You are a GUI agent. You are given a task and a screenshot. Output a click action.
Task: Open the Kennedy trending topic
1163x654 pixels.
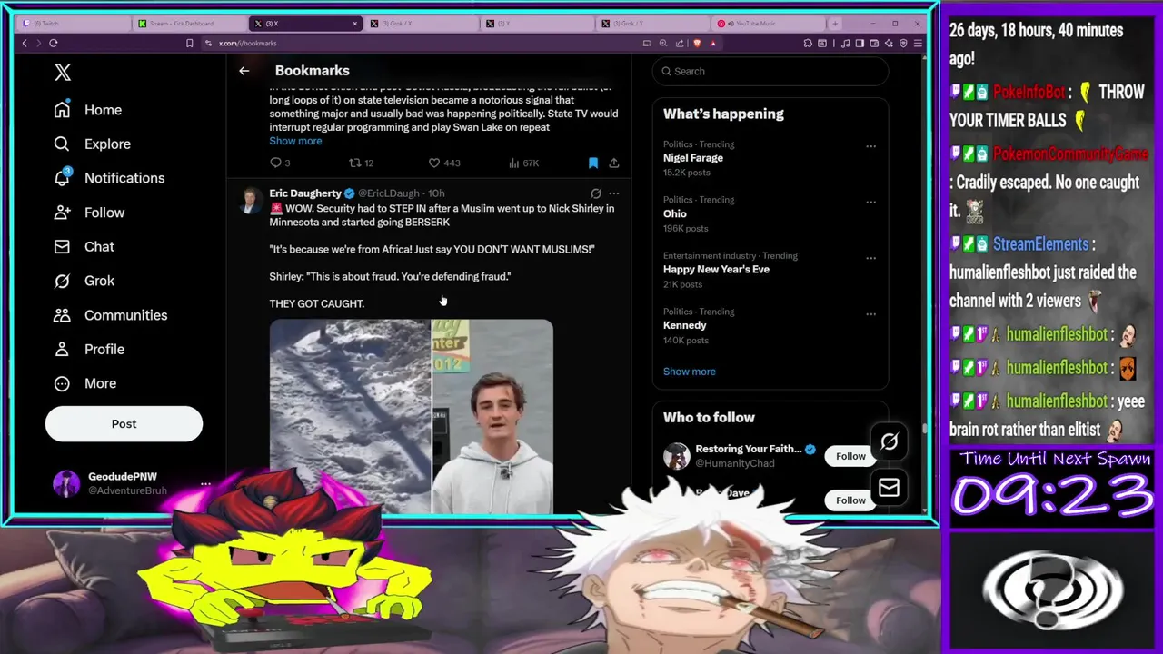point(685,325)
